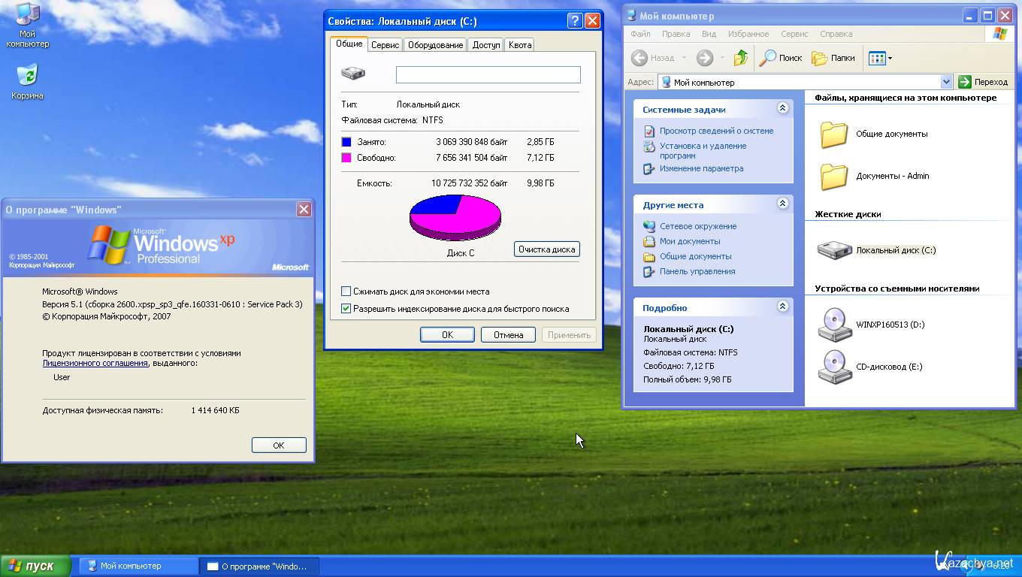Switch to the Сервис tab
The image size is (1022, 577).
point(385,45)
